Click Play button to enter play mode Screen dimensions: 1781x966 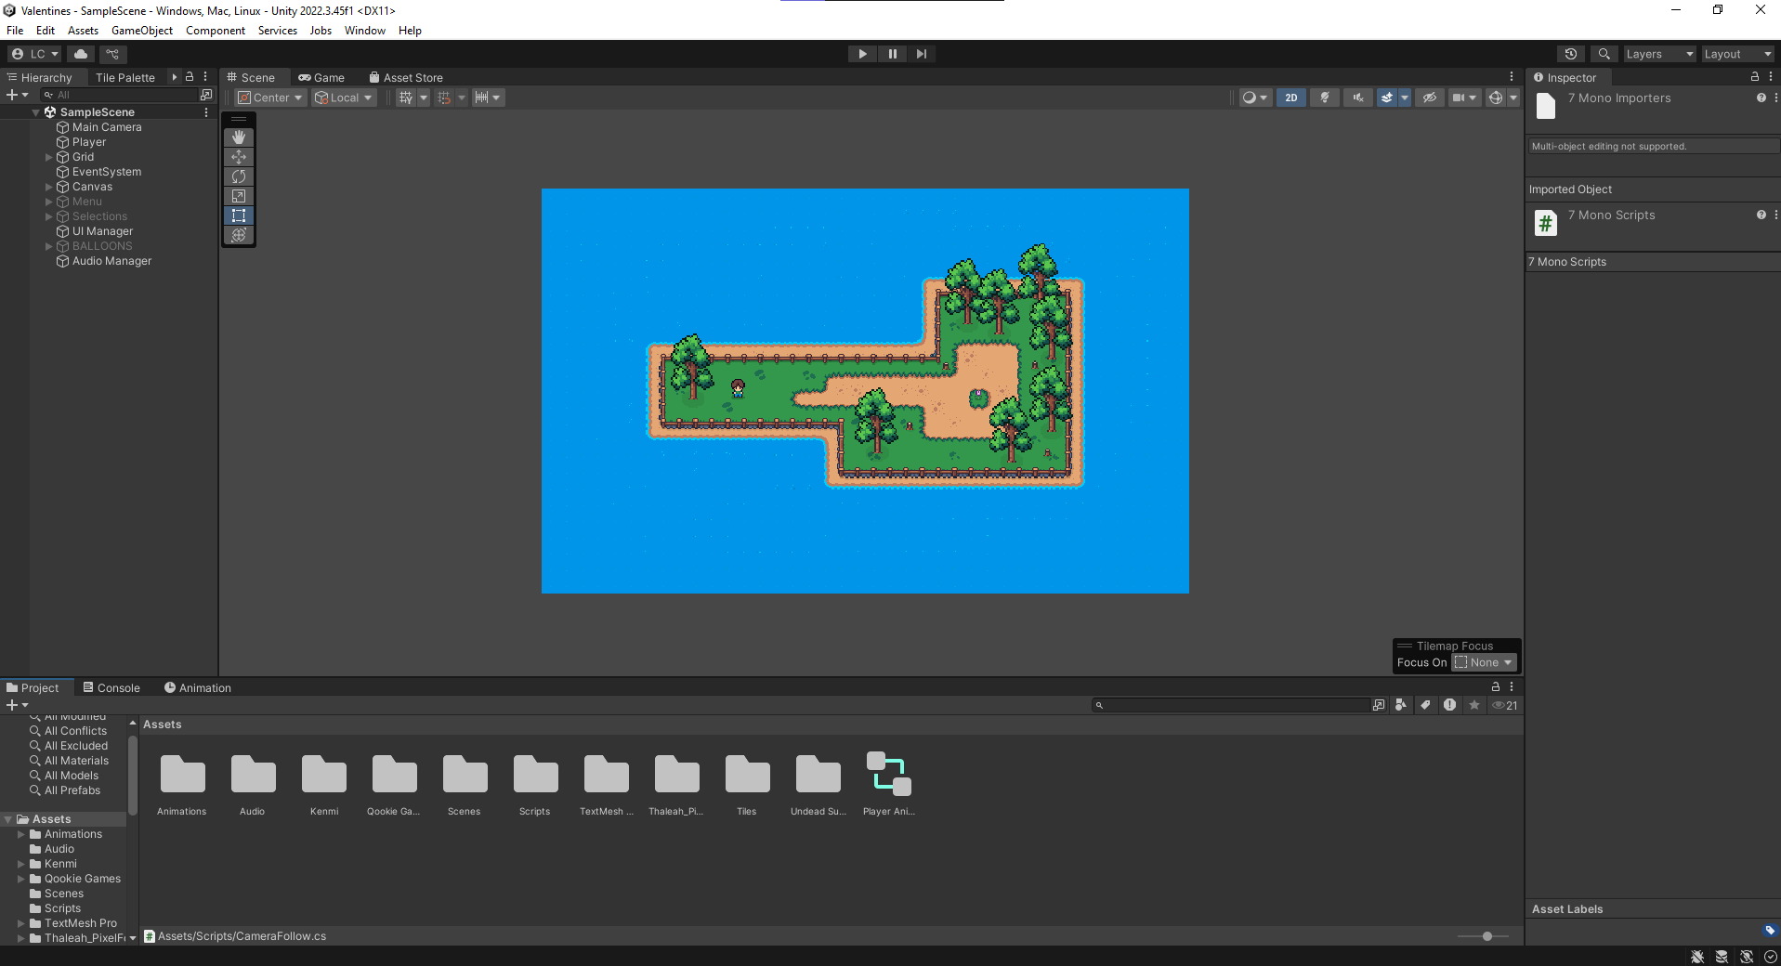click(862, 54)
